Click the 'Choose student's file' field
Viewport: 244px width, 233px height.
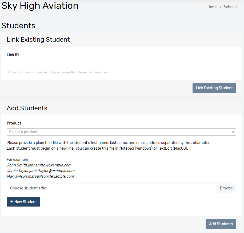pyautogui.click(x=111, y=188)
